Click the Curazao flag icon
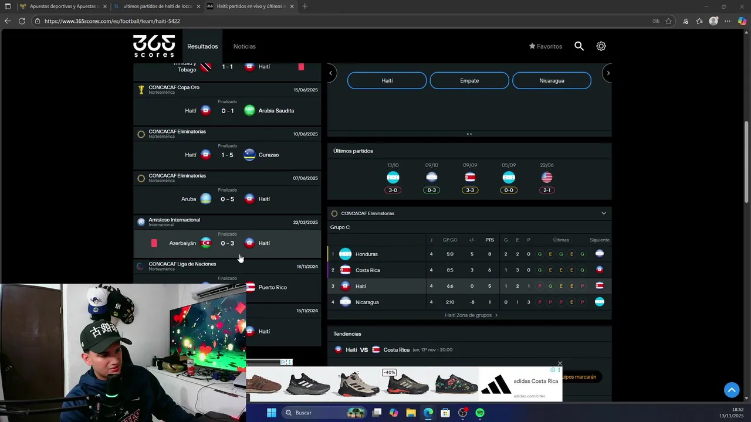Screen dimensions: 751x422 249,155
